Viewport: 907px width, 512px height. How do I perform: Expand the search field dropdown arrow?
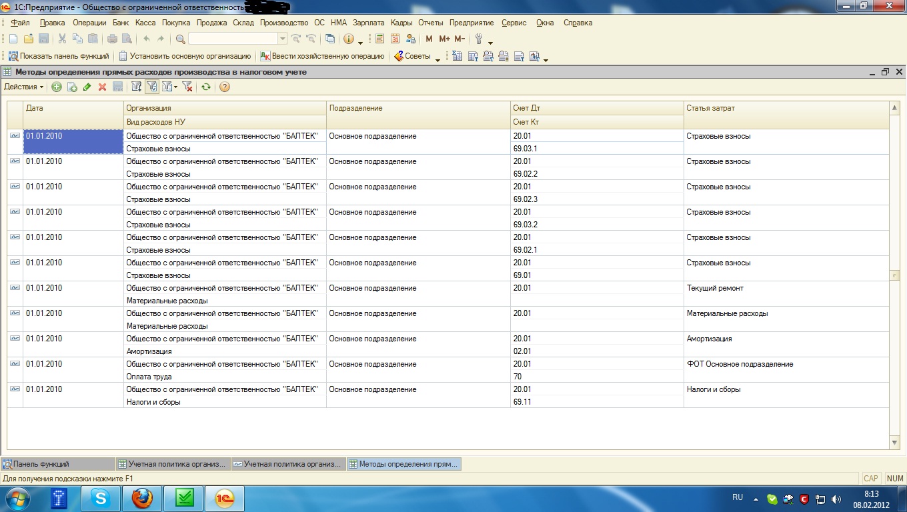(x=282, y=39)
